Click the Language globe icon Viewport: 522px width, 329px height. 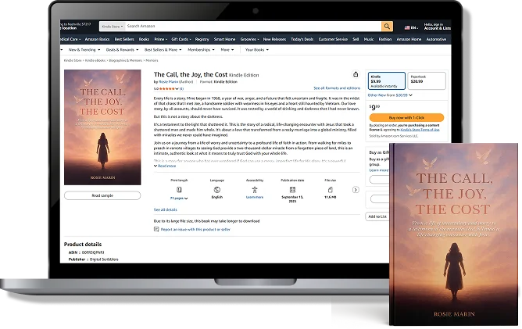click(x=217, y=190)
